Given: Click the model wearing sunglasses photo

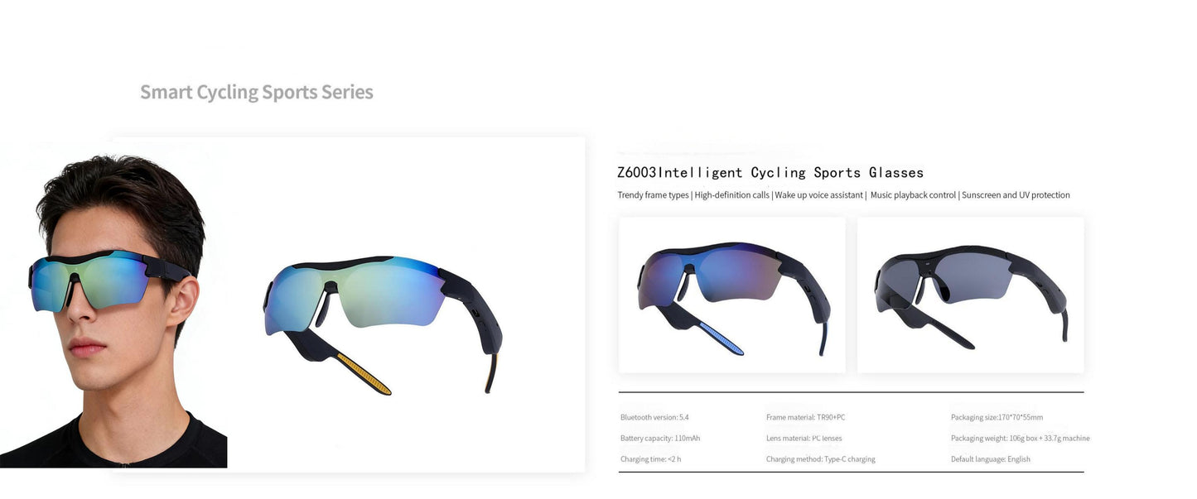Looking at the screenshot, I should point(113,310).
